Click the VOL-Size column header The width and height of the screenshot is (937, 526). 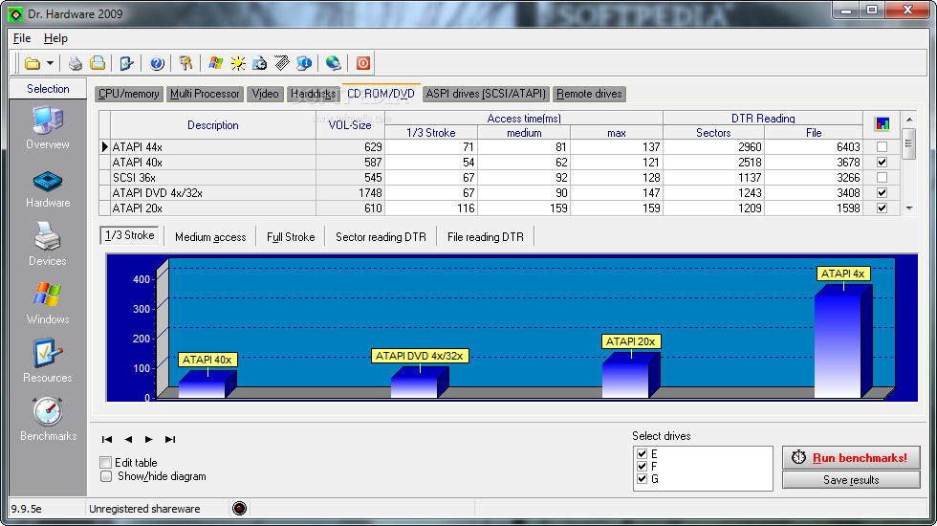(x=350, y=125)
